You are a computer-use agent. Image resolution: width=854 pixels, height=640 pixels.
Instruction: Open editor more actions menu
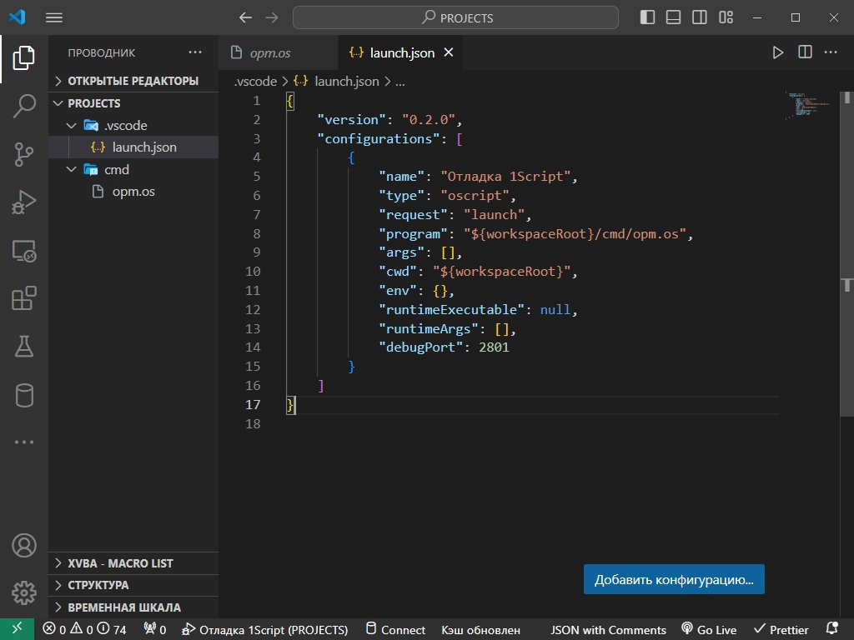(831, 52)
